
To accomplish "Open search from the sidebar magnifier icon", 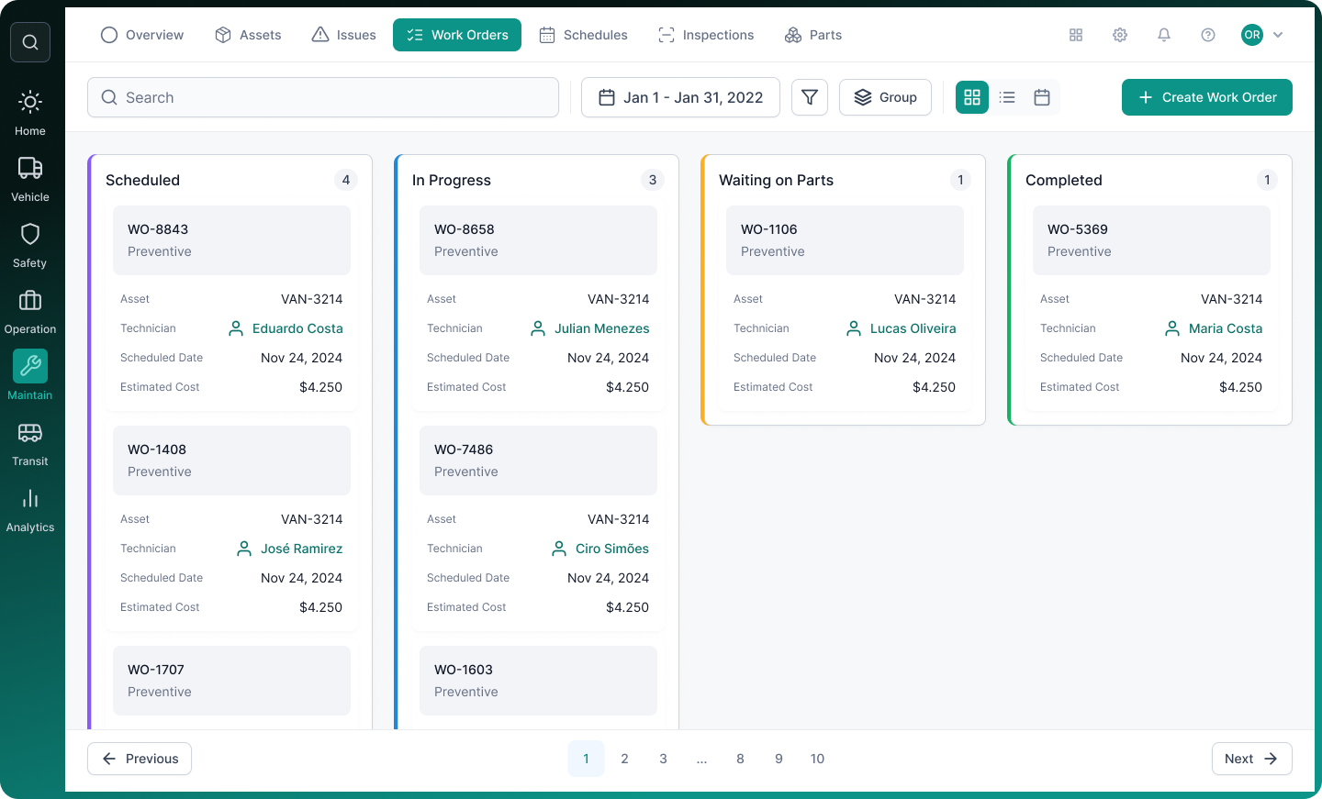I will [30, 42].
